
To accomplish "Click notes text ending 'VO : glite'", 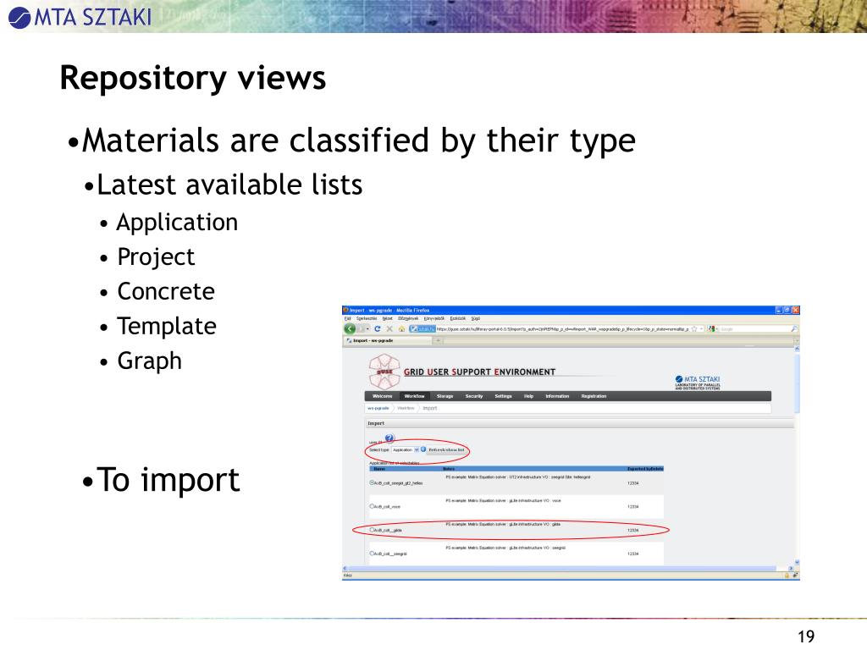I will (x=503, y=524).
